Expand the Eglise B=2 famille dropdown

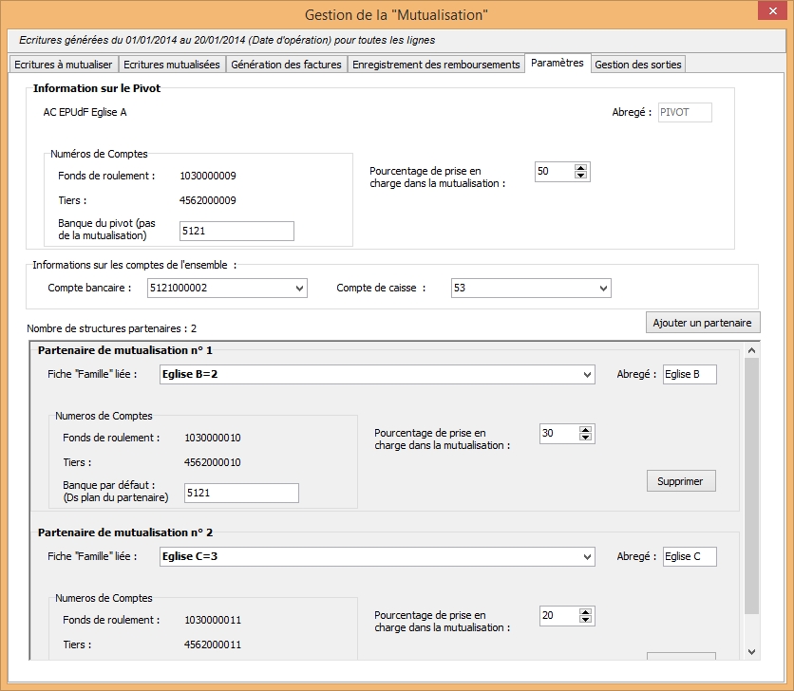586,375
